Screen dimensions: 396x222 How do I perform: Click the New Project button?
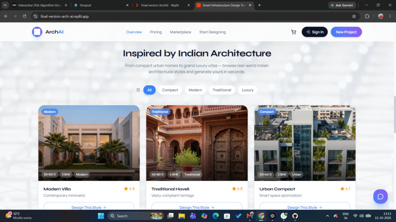pyautogui.click(x=346, y=32)
